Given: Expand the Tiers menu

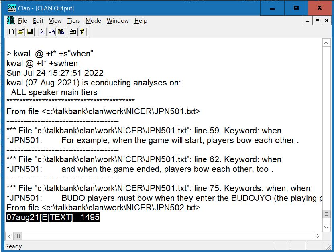Looking at the screenshot, I should [73, 21].
